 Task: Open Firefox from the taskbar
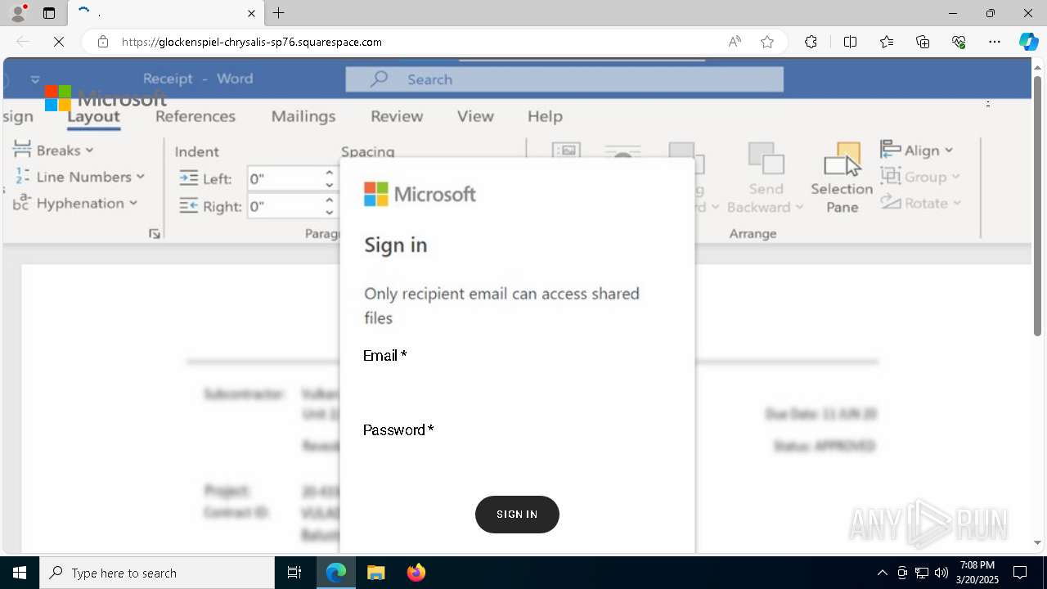tap(416, 573)
